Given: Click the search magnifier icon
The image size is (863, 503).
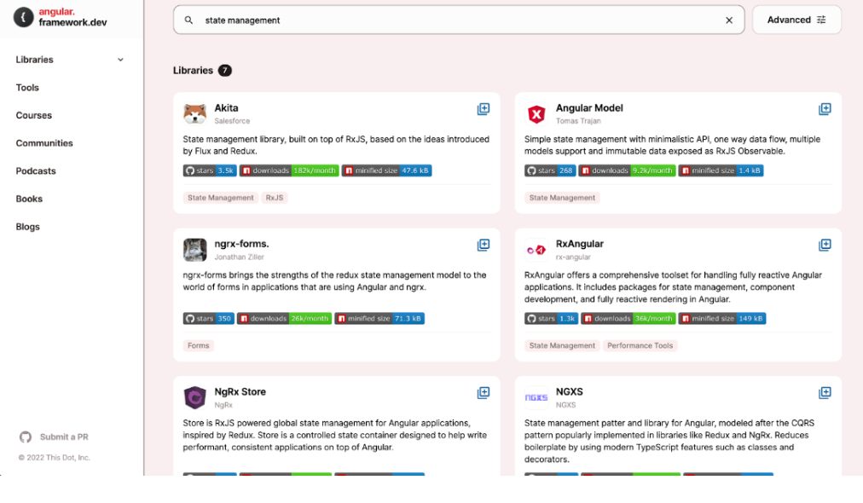Looking at the screenshot, I should click(x=188, y=20).
